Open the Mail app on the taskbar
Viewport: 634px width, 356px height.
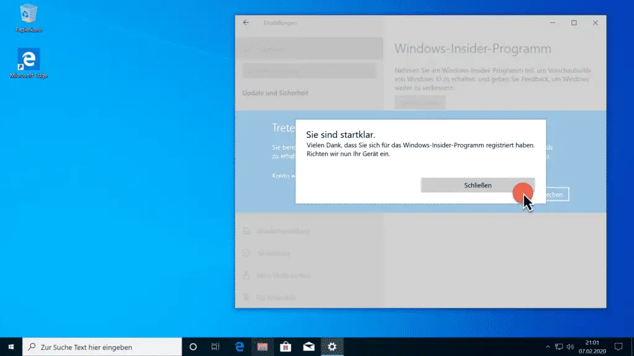[x=309, y=347]
